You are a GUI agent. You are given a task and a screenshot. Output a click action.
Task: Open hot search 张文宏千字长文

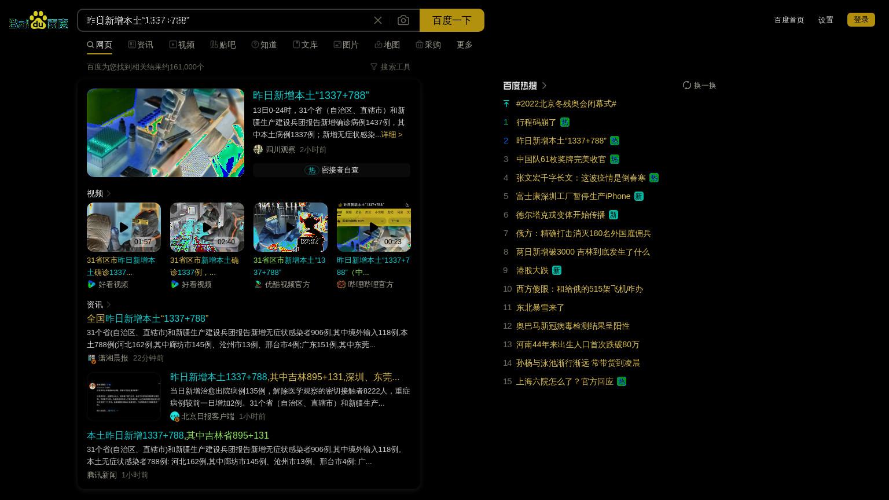(581, 178)
